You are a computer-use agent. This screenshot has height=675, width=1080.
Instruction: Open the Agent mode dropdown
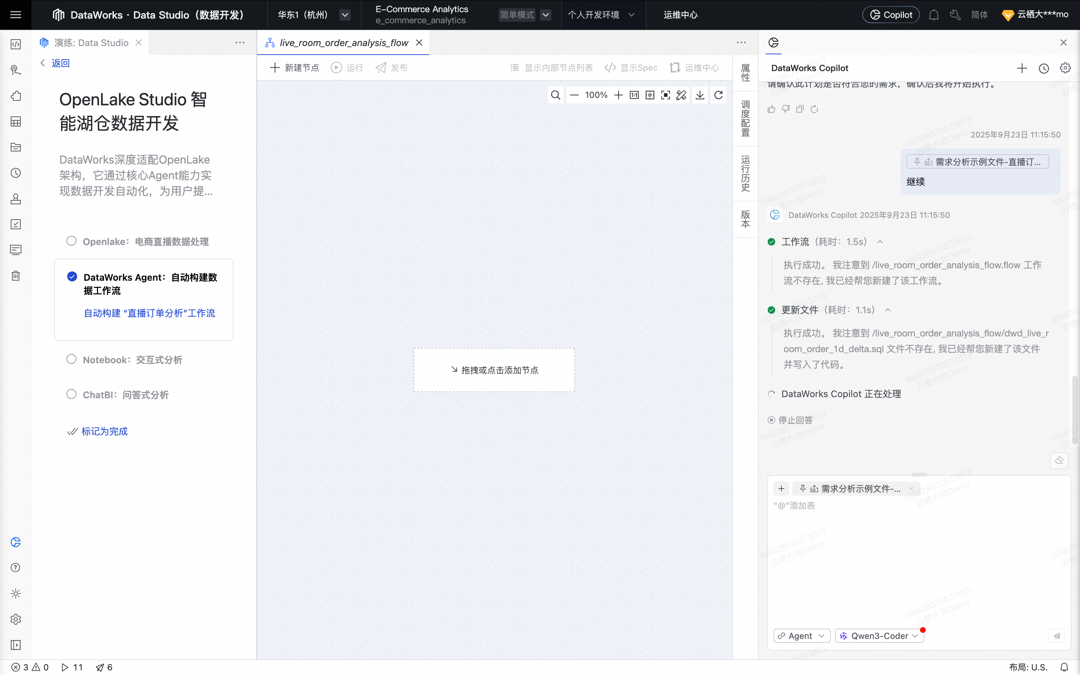801,636
